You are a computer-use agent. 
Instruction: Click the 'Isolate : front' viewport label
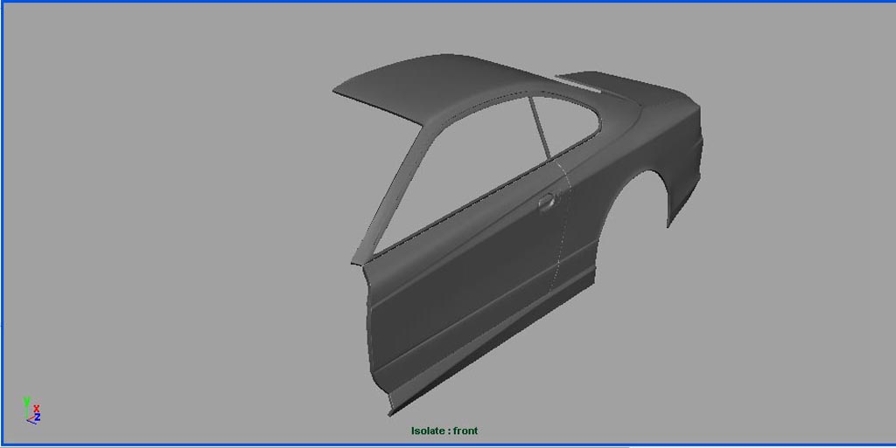[x=444, y=431]
